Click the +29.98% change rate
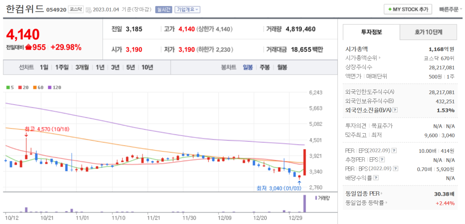465x224 pixels. [x=66, y=47]
